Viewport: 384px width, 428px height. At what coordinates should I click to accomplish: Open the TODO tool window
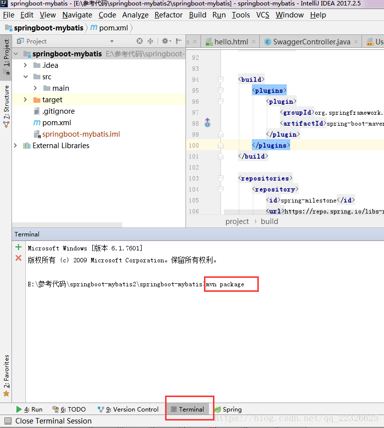tap(69, 409)
